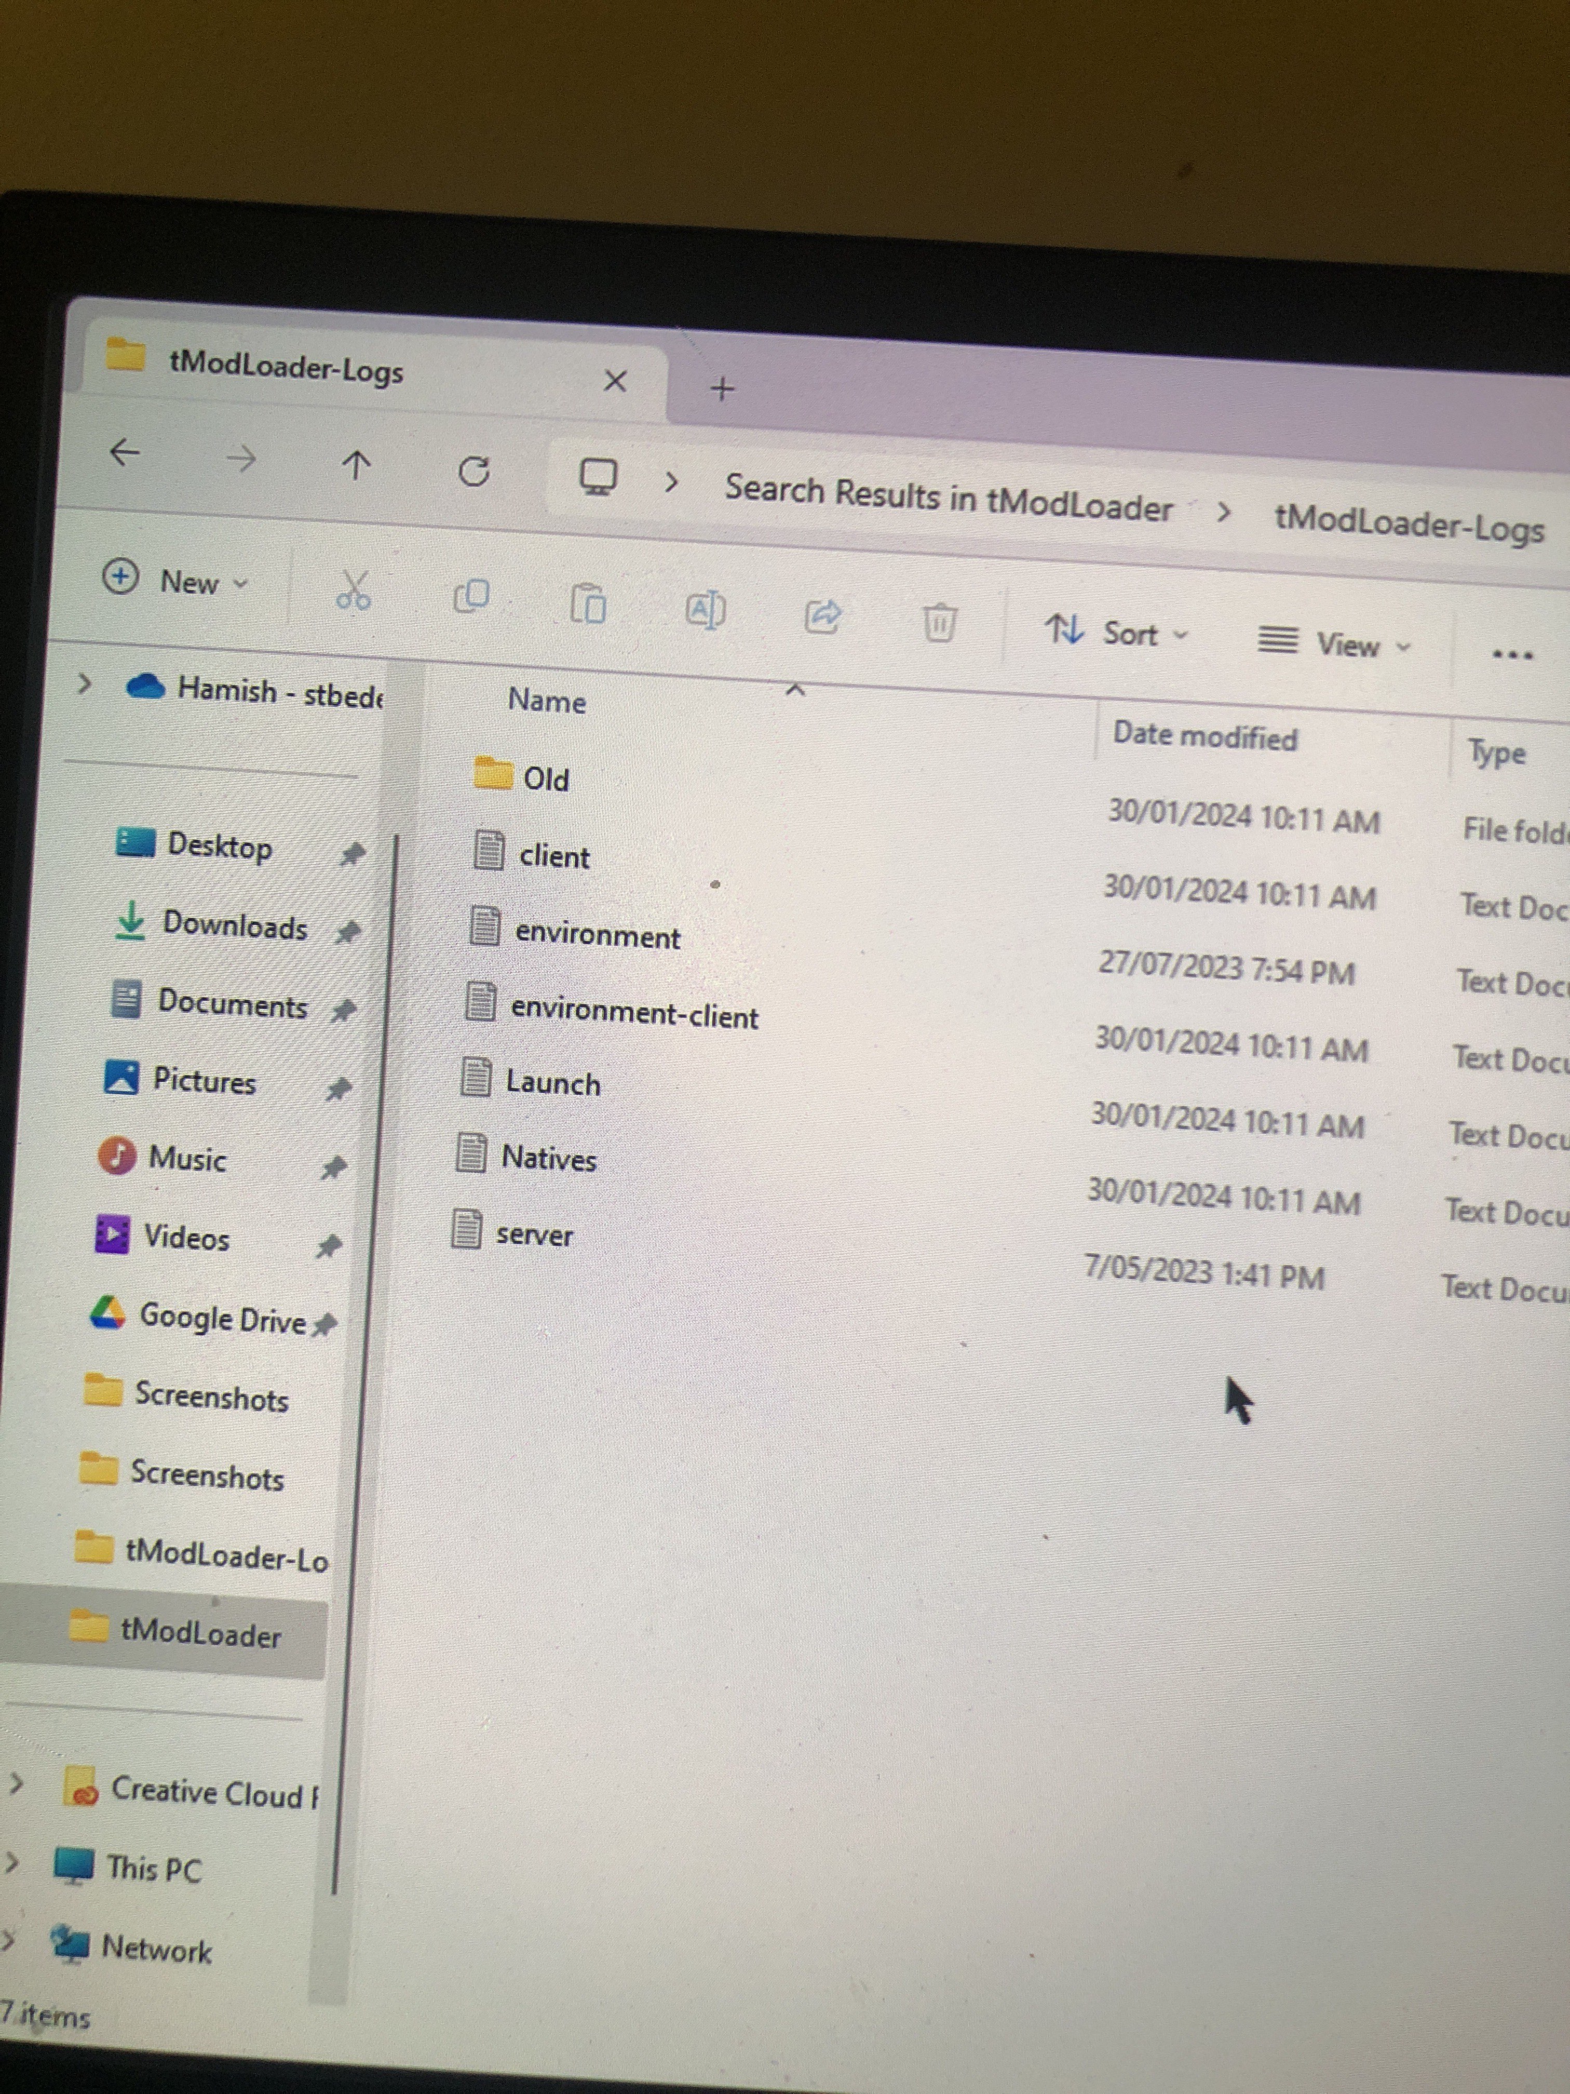Screen dimensions: 1570x2094
Task: Refresh the folder view
Action: tap(474, 471)
